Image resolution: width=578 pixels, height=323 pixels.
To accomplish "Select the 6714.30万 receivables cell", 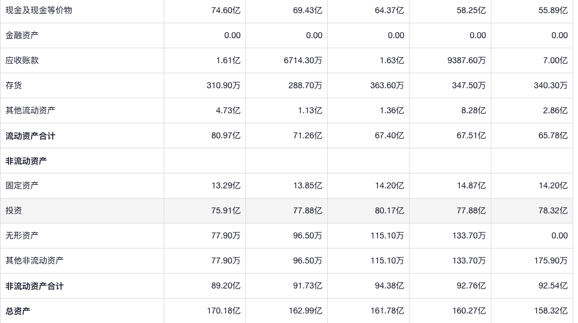I will 303,60.
